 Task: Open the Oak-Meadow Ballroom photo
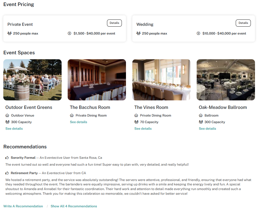click(226, 80)
